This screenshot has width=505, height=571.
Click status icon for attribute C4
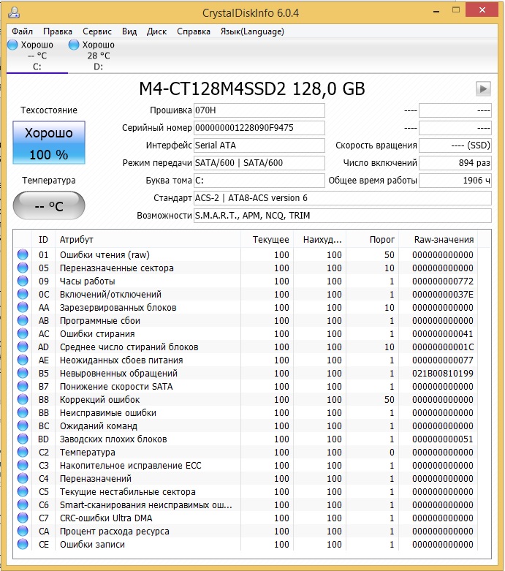click(x=23, y=478)
